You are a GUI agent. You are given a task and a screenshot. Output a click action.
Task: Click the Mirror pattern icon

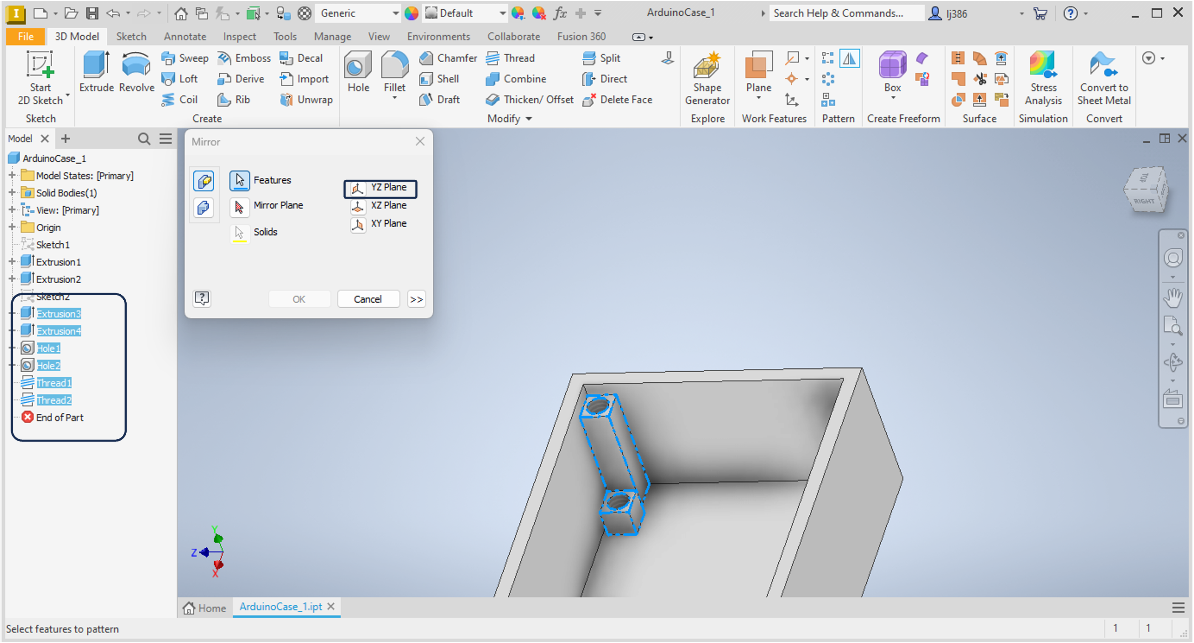tap(849, 58)
